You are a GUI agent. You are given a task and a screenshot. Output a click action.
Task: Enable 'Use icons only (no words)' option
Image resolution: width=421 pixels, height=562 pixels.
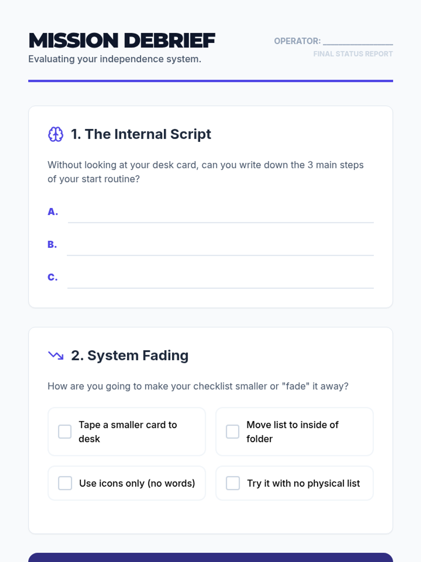coord(65,483)
